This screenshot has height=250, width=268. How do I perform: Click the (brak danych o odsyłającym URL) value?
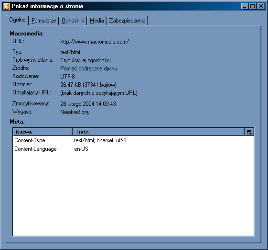click(x=99, y=93)
